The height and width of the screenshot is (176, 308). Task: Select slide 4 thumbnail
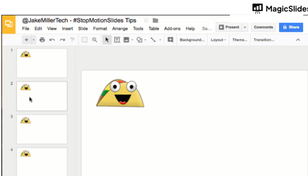pos(42,162)
